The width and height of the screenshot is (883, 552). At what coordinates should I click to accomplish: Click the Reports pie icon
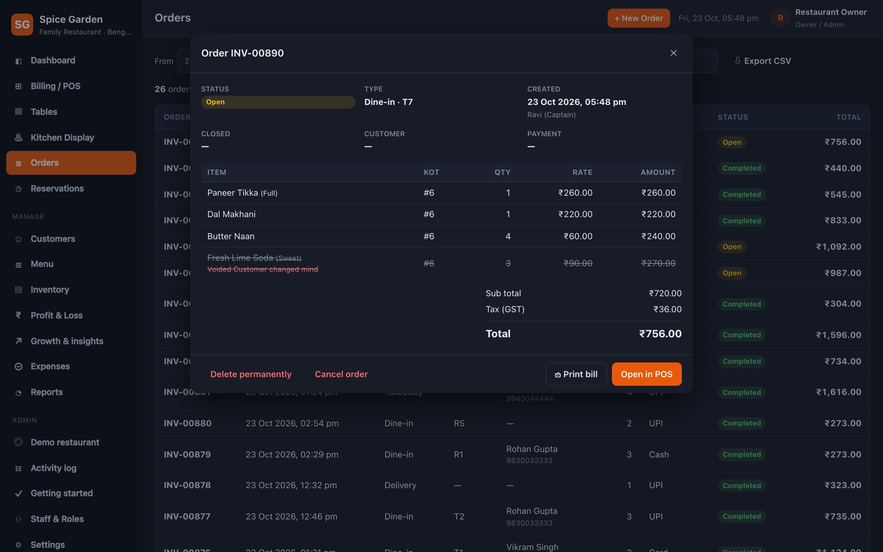click(x=18, y=393)
